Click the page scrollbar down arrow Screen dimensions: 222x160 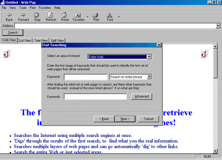(x=215, y=151)
